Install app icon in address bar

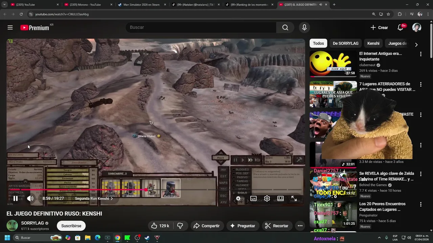pyautogui.click(x=381, y=14)
